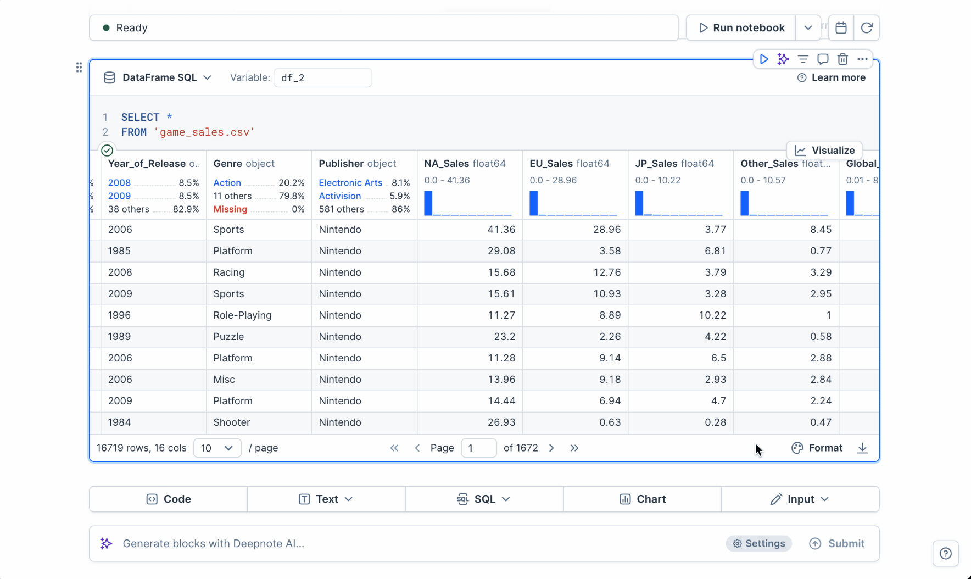971x579 pixels.
Task: Run the SQL block with play icon
Action: (x=764, y=59)
